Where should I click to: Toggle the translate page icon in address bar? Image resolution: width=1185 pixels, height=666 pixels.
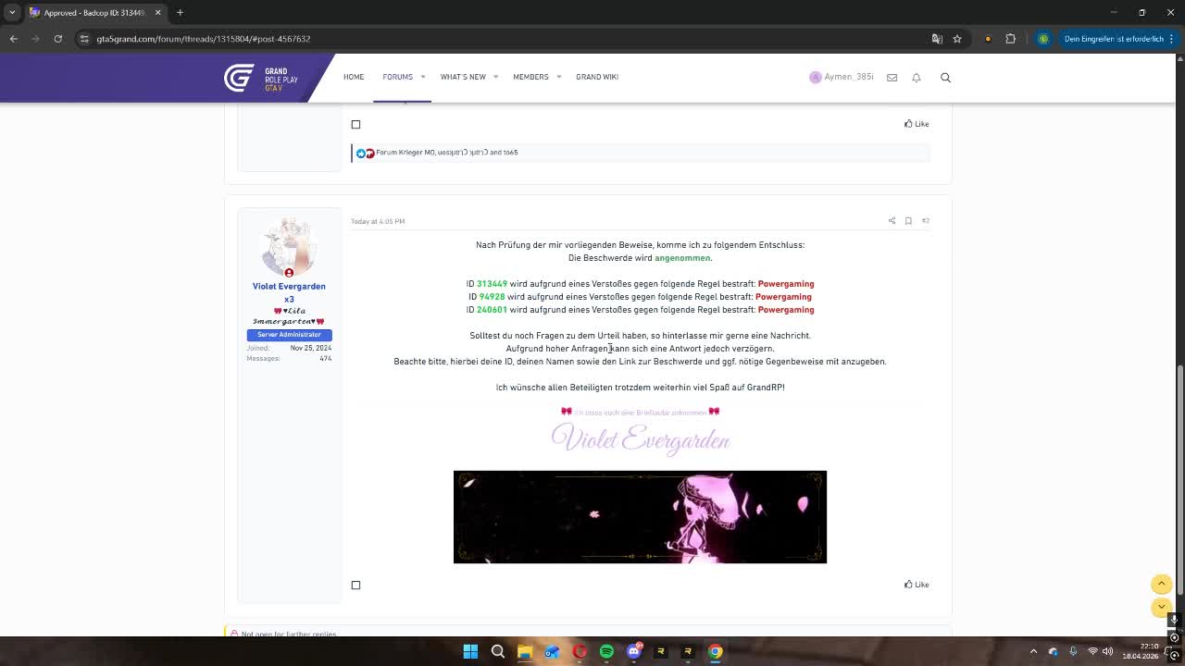pyautogui.click(x=936, y=39)
